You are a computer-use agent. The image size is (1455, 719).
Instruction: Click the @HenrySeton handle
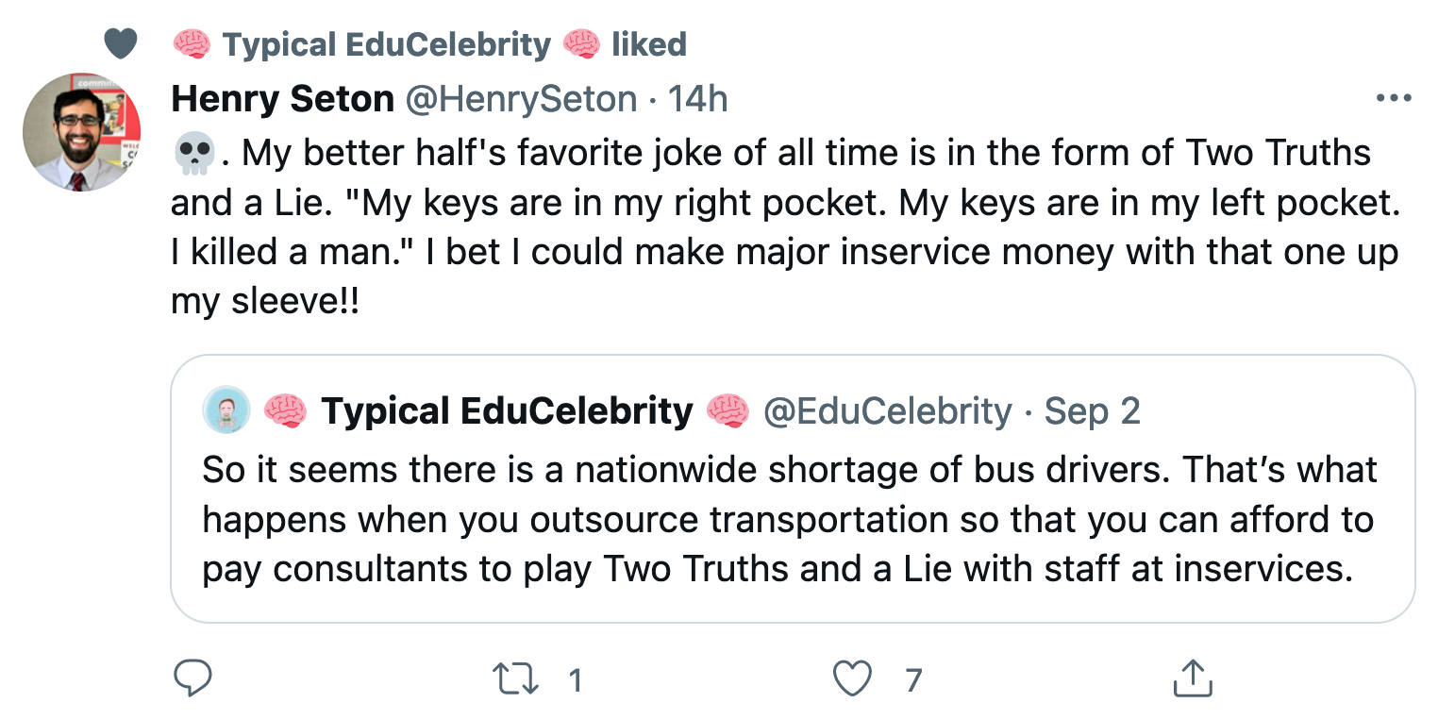click(x=521, y=98)
